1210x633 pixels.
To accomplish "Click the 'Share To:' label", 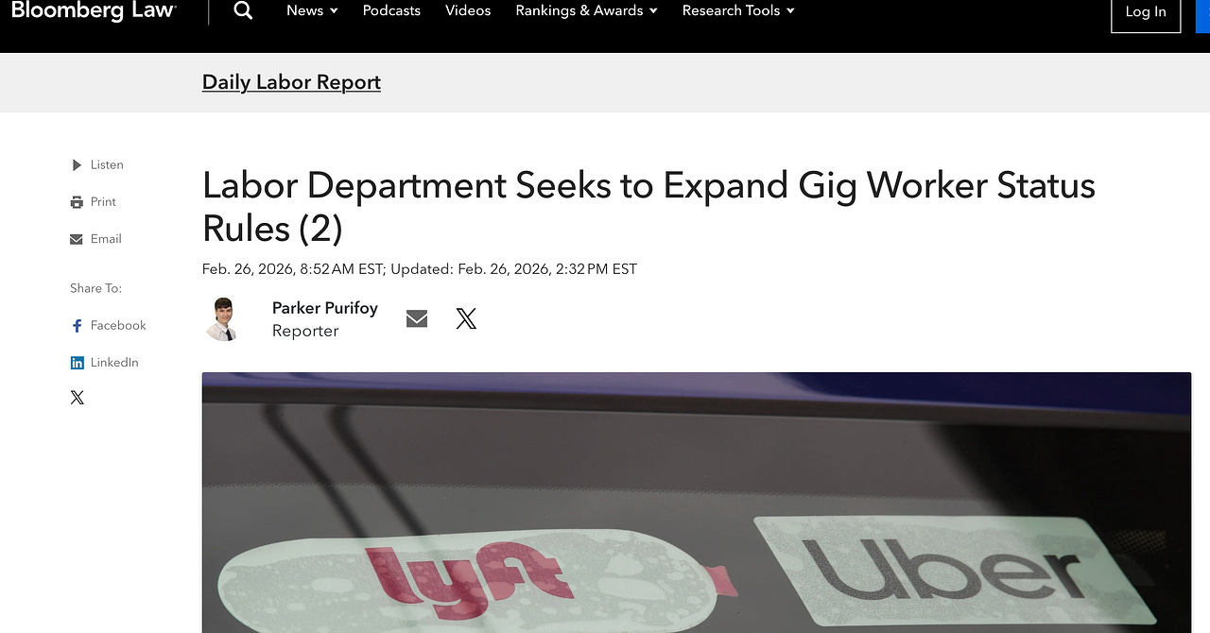I will 95,288.
